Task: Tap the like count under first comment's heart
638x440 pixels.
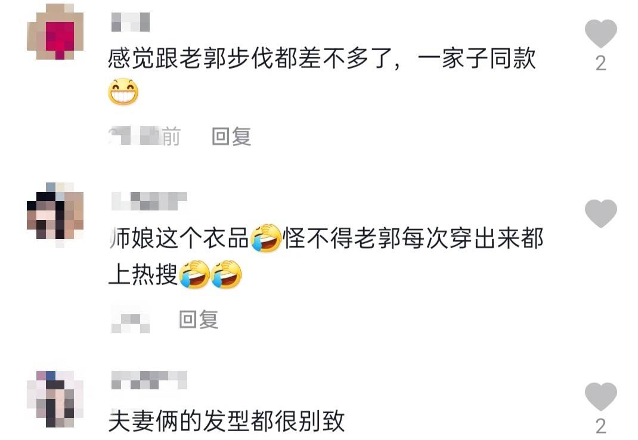Action: click(x=601, y=64)
